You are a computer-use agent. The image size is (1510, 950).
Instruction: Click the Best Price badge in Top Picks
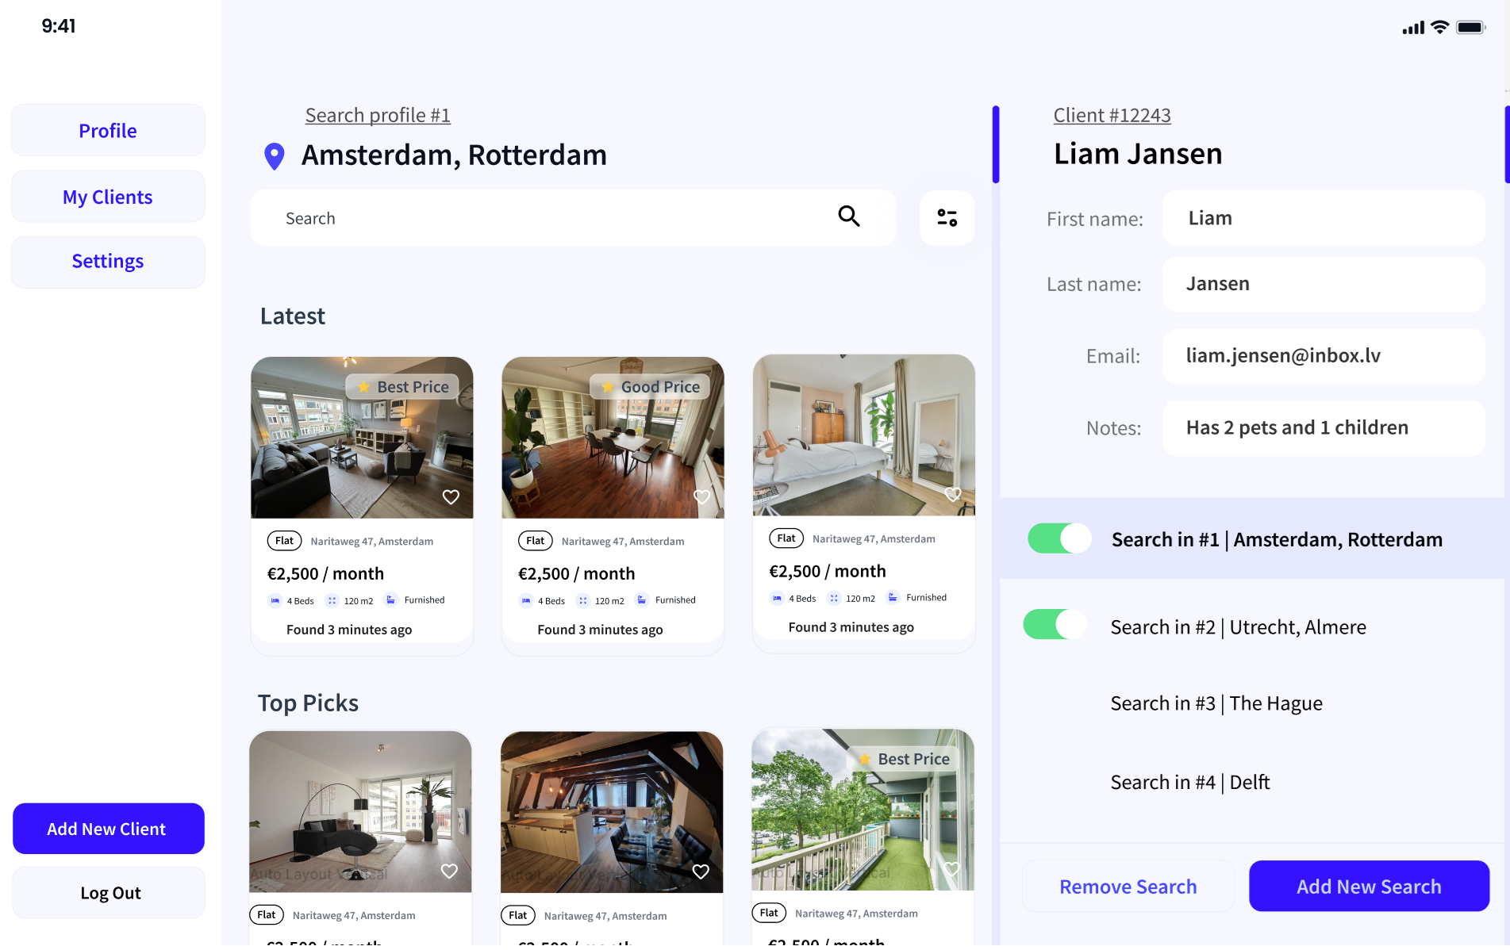coord(904,759)
